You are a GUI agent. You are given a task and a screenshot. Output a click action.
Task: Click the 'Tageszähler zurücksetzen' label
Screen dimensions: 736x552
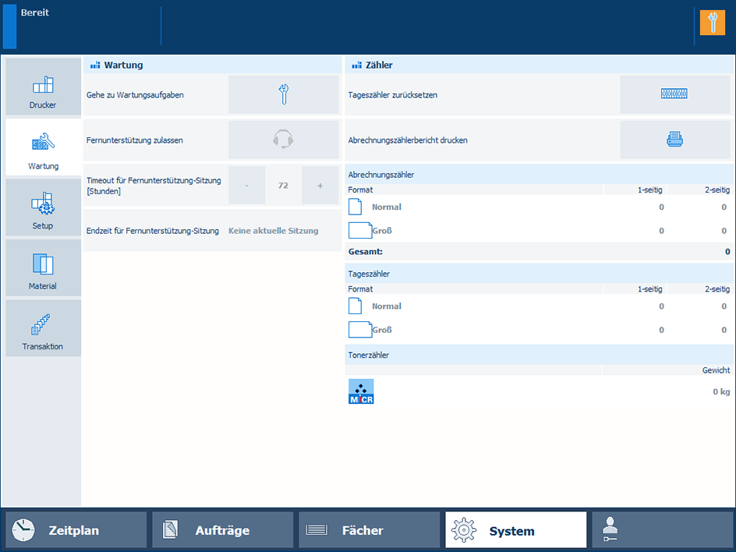pyautogui.click(x=392, y=95)
